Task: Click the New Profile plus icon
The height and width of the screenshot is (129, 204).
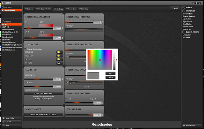Action: pyautogui.click(x=4, y=118)
